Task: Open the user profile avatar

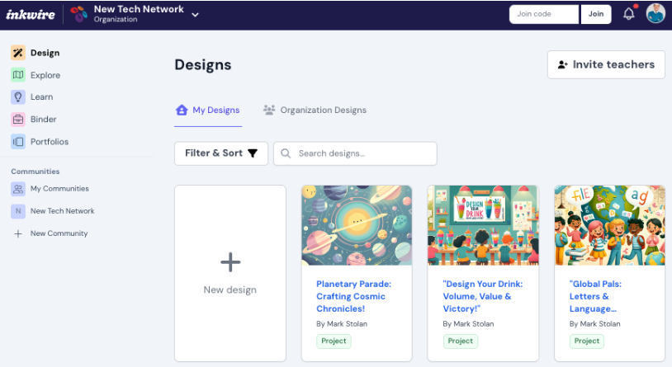Action: point(655,14)
